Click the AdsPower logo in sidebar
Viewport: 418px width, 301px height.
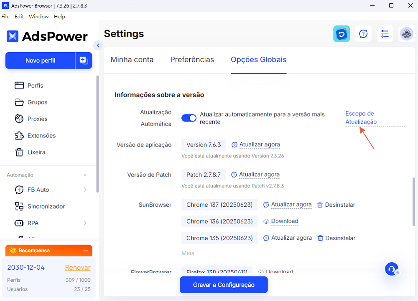(x=47, y=36)
